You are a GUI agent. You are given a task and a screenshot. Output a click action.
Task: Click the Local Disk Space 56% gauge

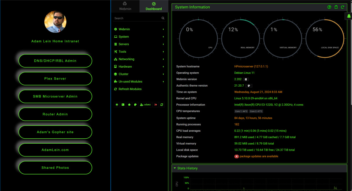325,38
